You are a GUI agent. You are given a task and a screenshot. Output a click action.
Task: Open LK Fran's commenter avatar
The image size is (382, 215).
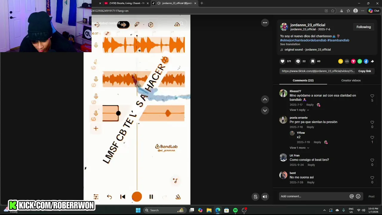click(283, 157)
